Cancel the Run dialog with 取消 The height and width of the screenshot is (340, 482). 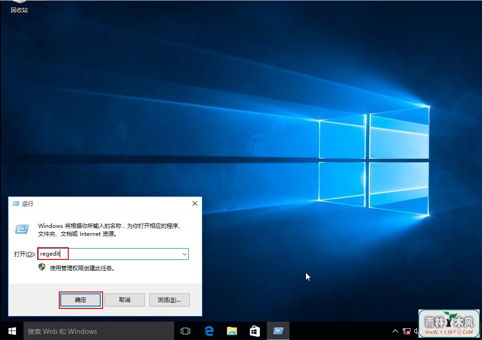pyautogui.click(x=124, y=300)
